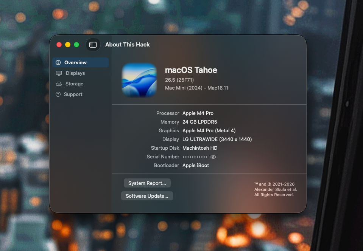
Task: Open Software Update
Action: coord(147,196)
